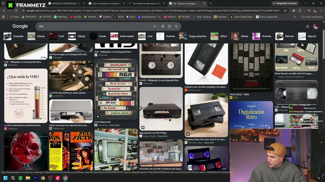Open Adobe Premiere Pro from the taskbar
Viewport: 325px width, 182px height.
[35, 178]
